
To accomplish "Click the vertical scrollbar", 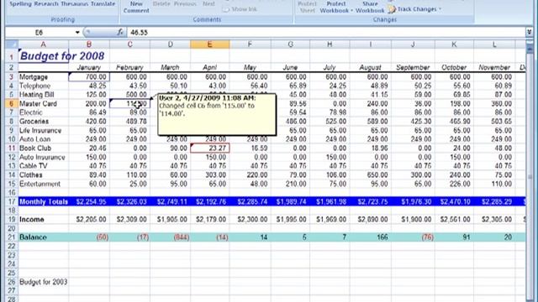I will click(x=530, y=171).
